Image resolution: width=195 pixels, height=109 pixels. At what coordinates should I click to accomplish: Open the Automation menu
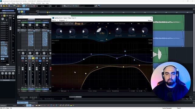27,3
